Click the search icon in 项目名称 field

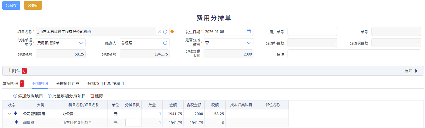pyautogui.click(x=165, y=32)
